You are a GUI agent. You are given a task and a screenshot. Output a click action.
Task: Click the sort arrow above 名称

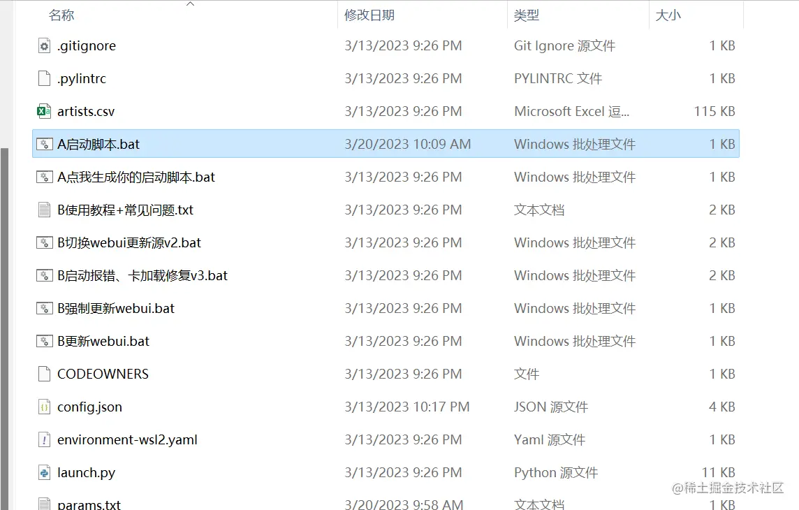[190, 4]
